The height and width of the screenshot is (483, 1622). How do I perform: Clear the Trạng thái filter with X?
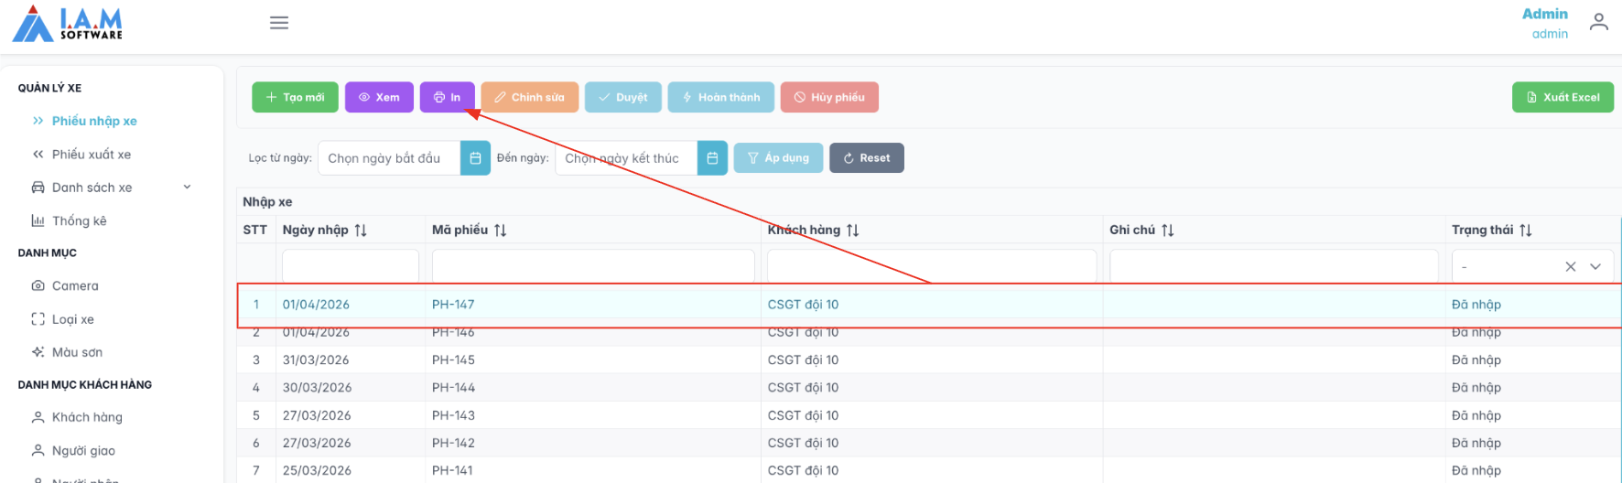(x=1570, y=267)
